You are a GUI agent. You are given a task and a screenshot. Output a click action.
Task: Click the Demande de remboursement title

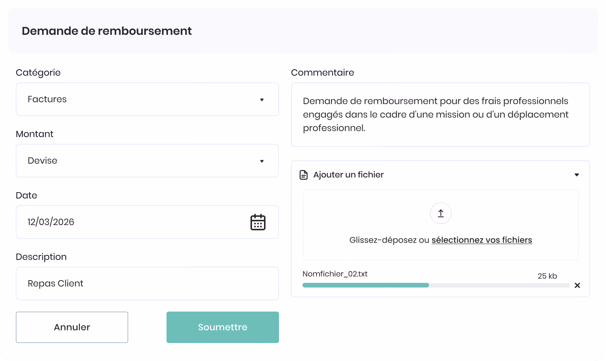pyautogui.click(x=107, y=31)
